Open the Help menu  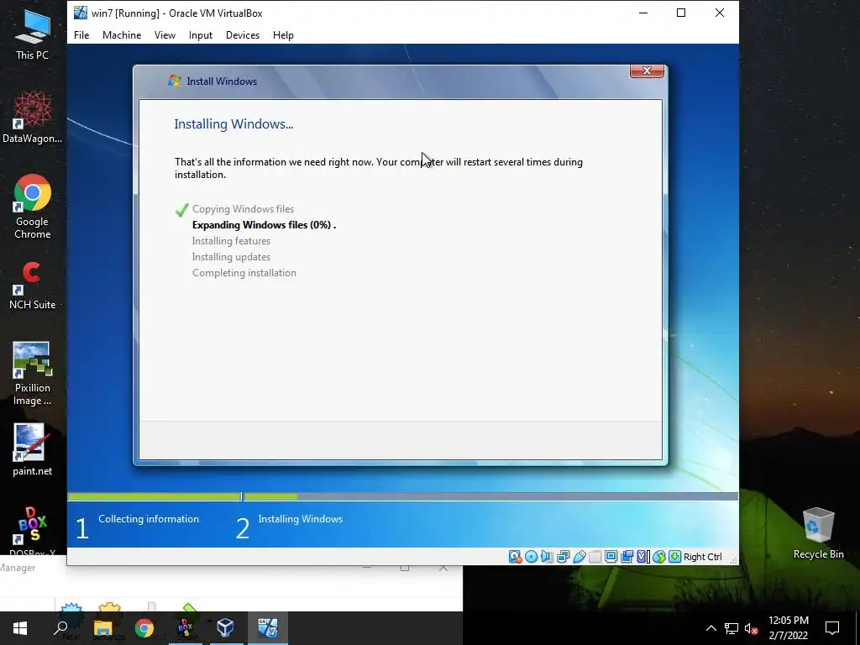point(283,35)
